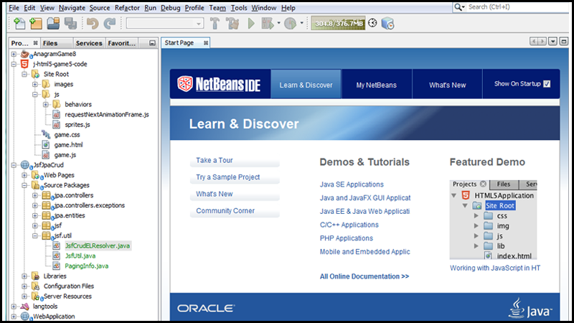Select sprites.js file in tree
The image size is (574, 323).
pos(77,124)
